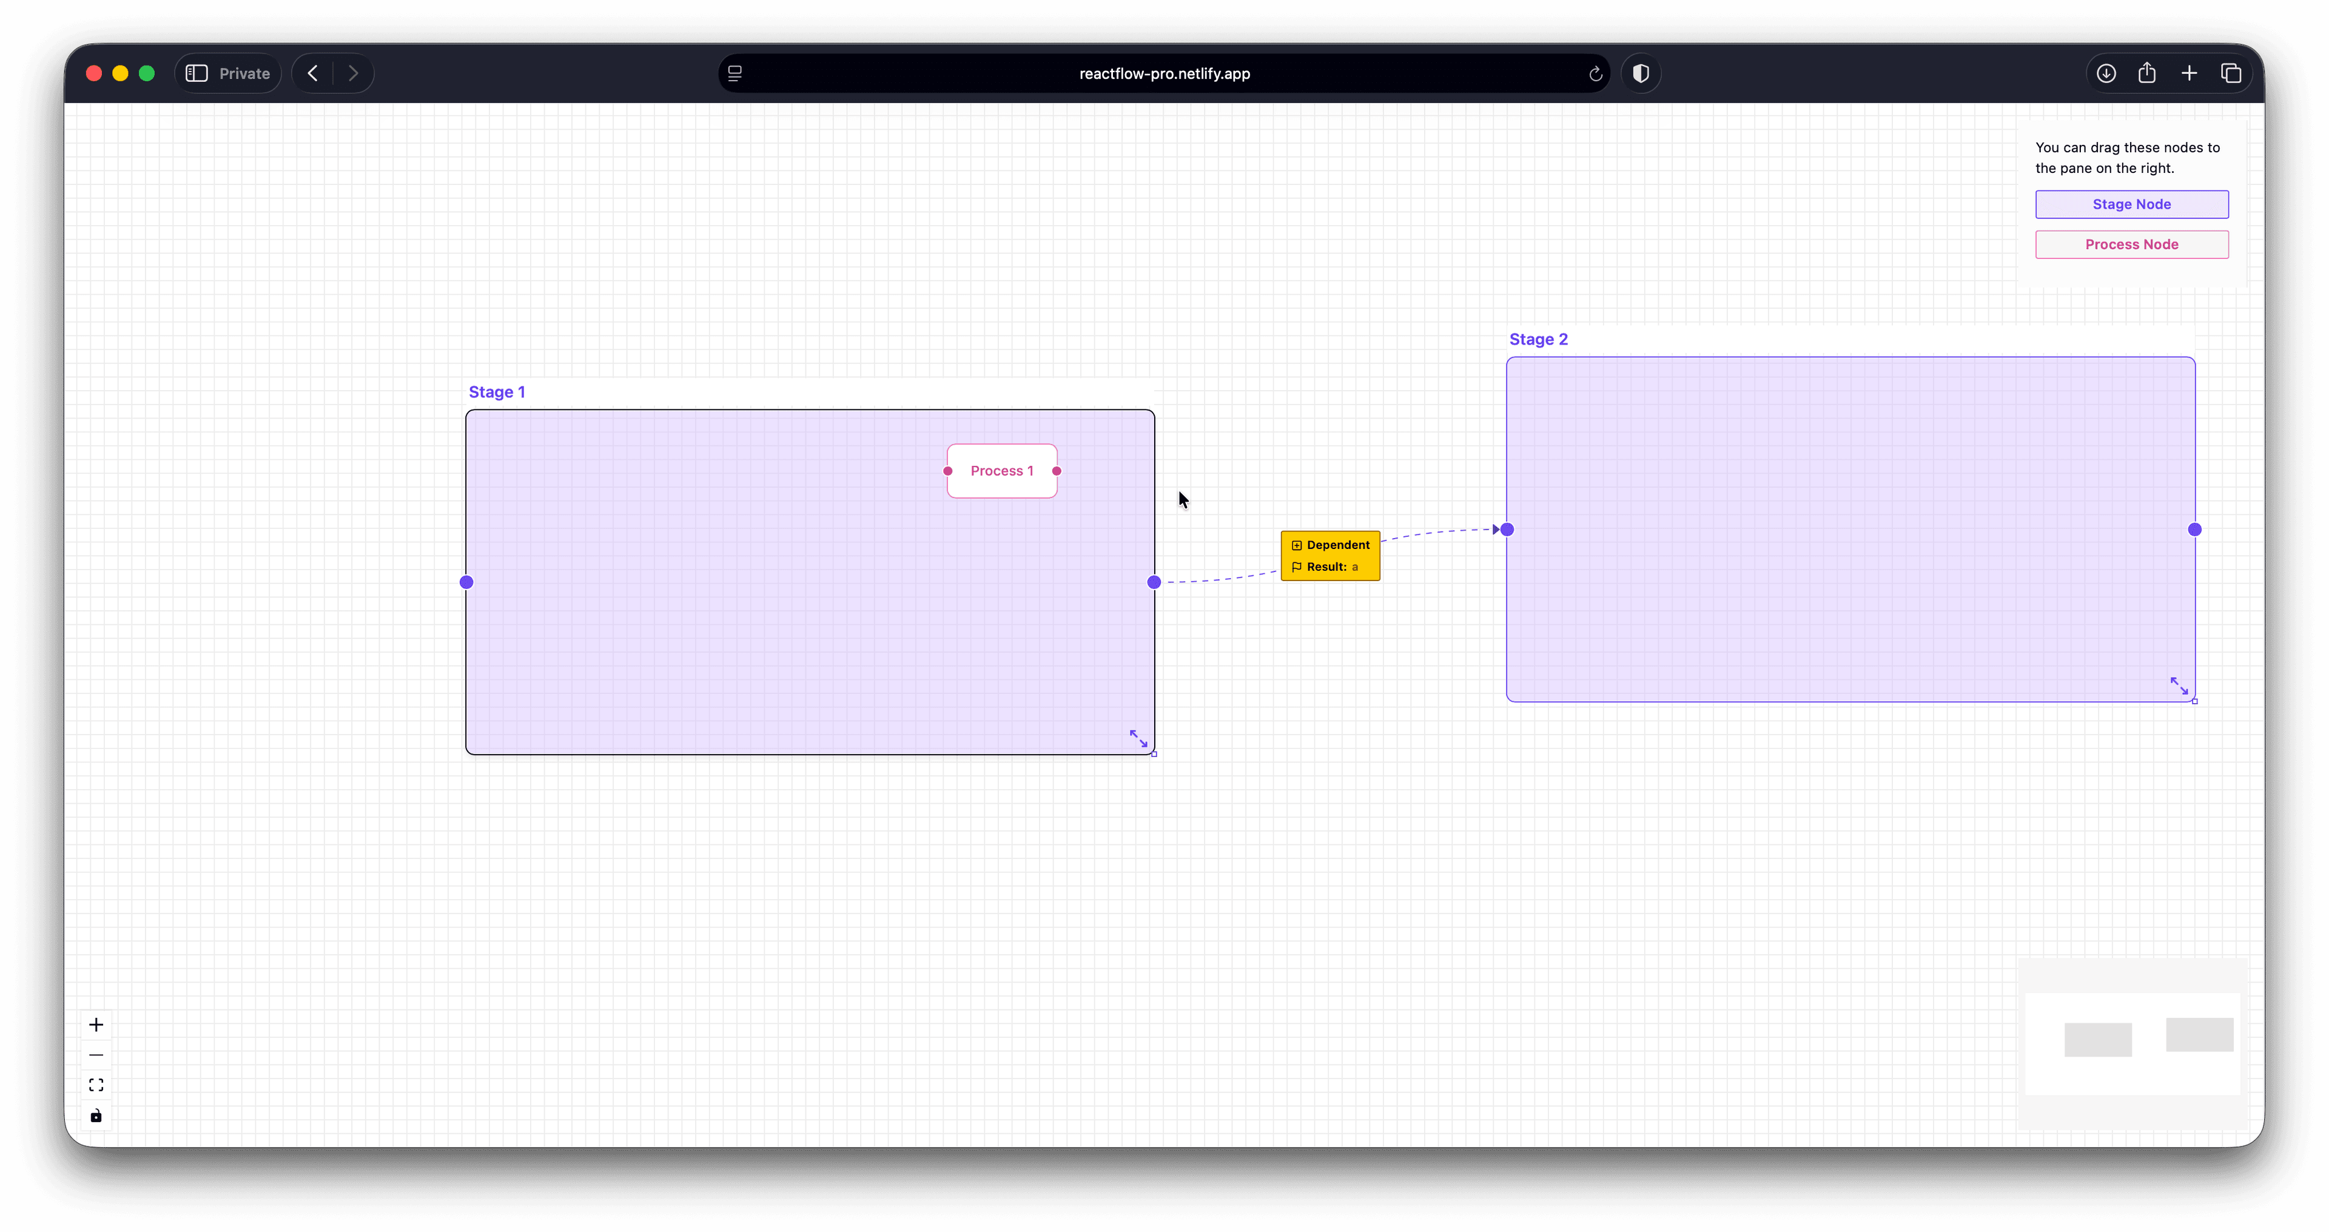This screenshot has height=1232, width=2329.
Task: Select the Process 1 node
Action: click(1002, 470)
